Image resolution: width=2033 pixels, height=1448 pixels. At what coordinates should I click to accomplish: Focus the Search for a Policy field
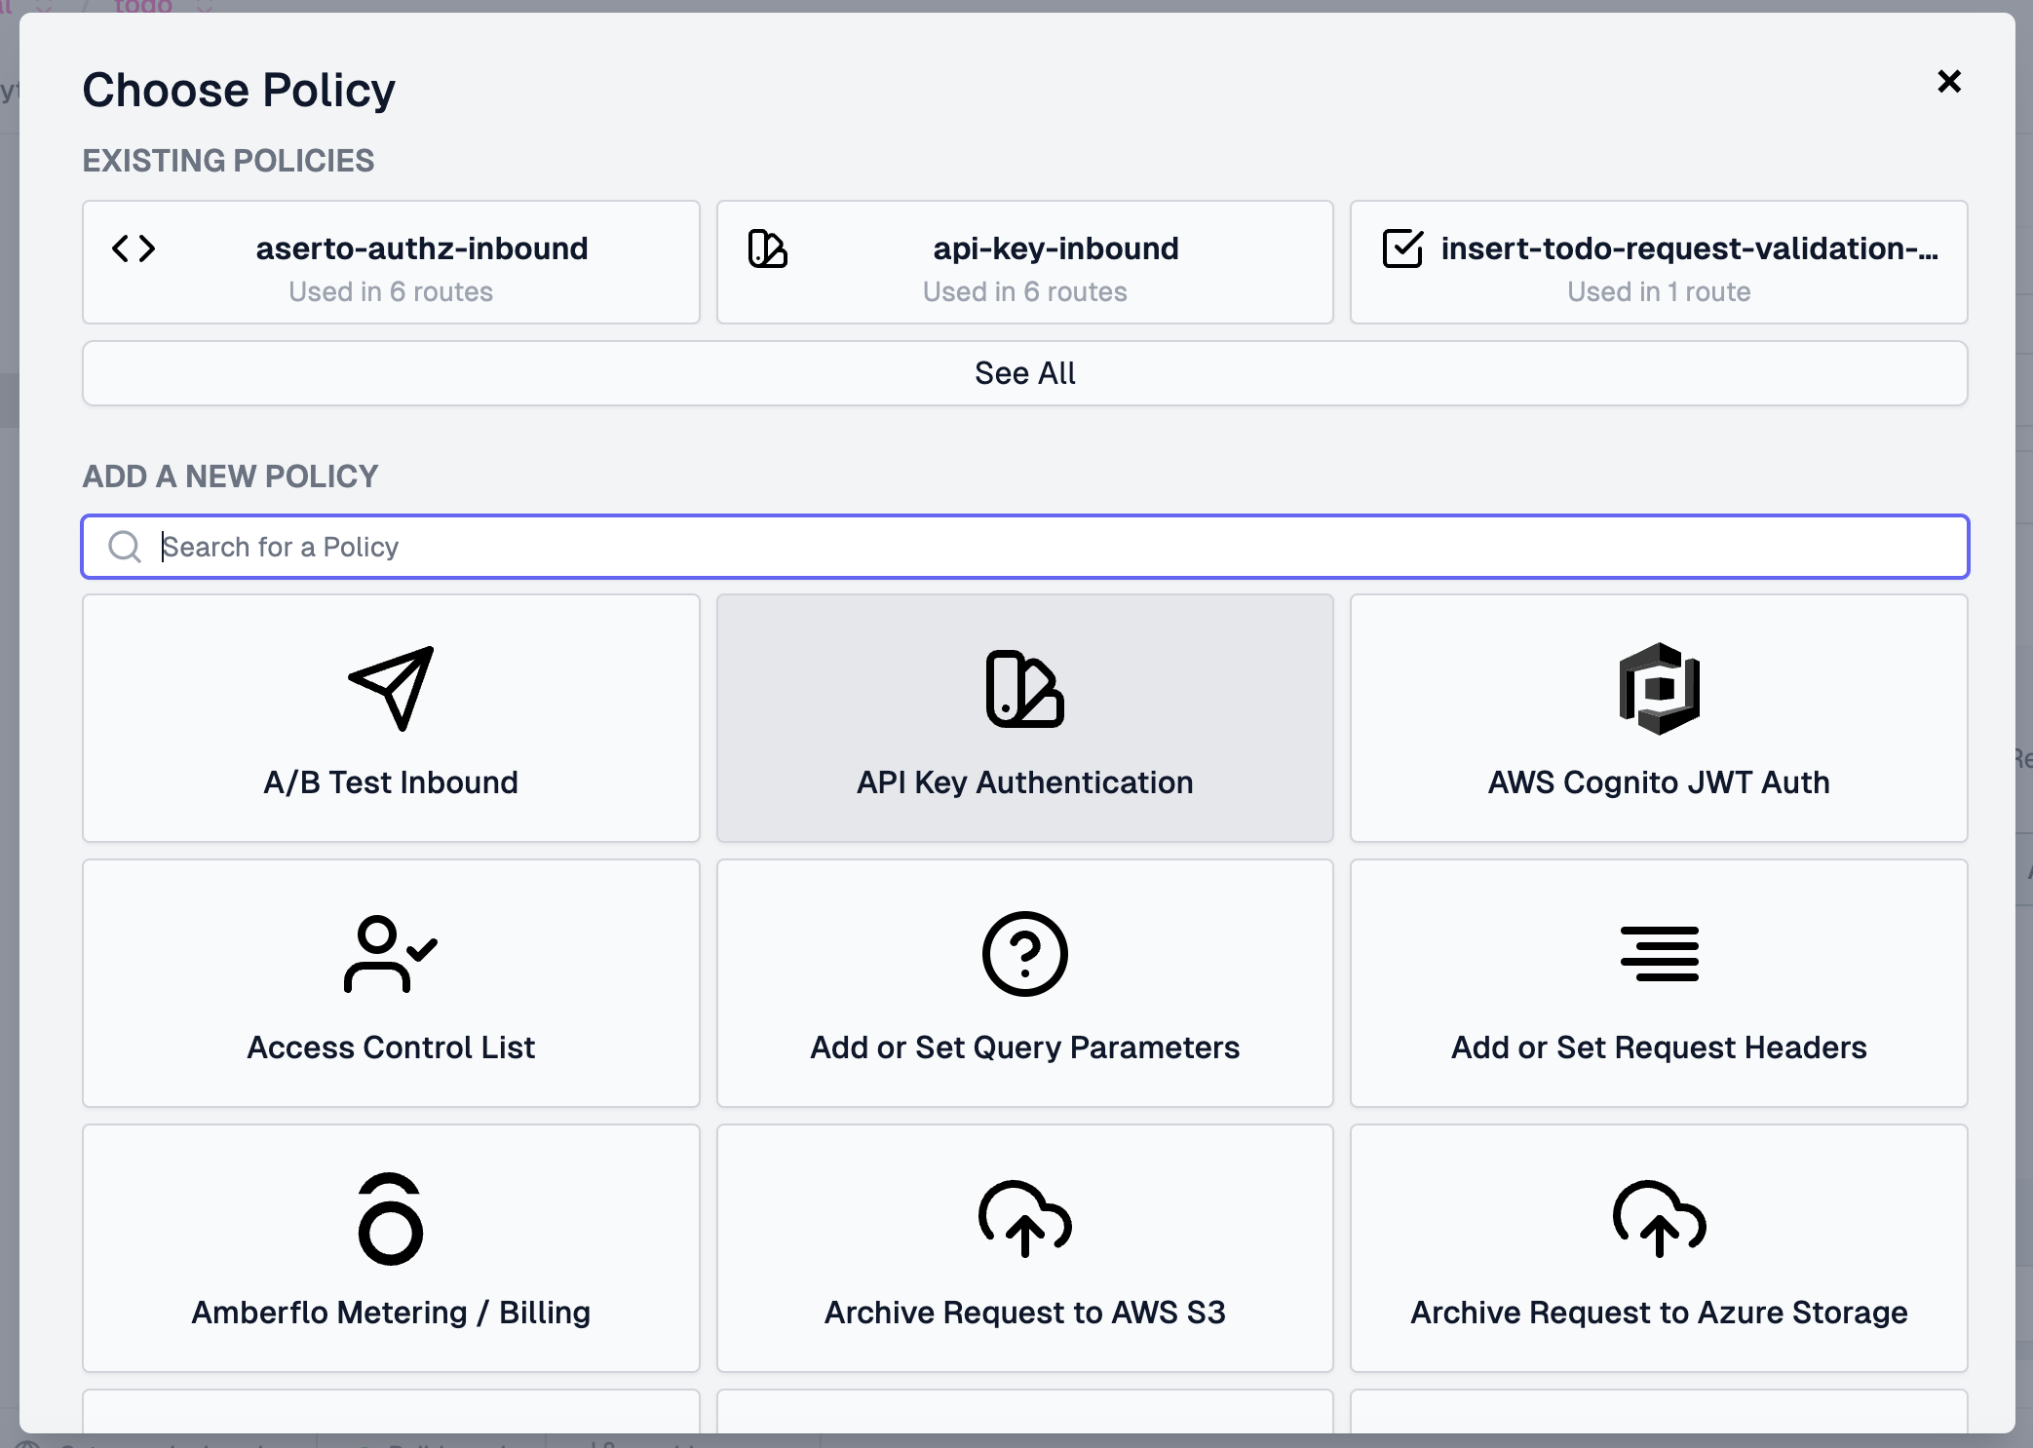tap(1025, 547)
